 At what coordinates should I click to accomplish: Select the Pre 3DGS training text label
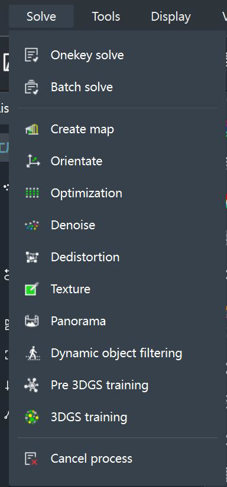click(99, 385)
